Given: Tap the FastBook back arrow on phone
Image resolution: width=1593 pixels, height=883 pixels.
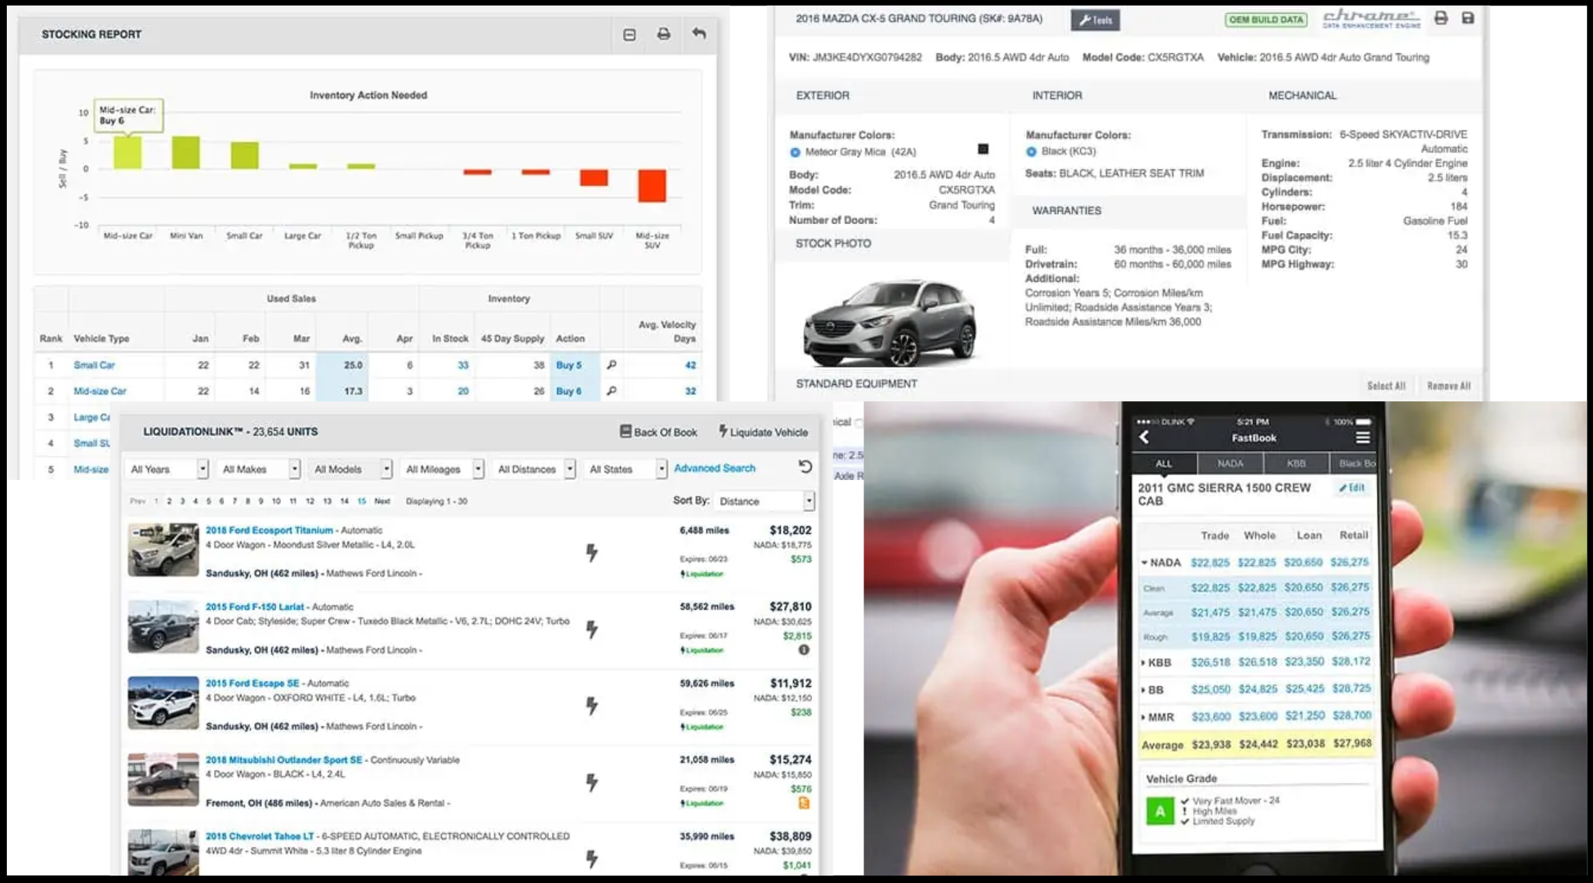Looking at the screenshot, I should (1144, 437).
